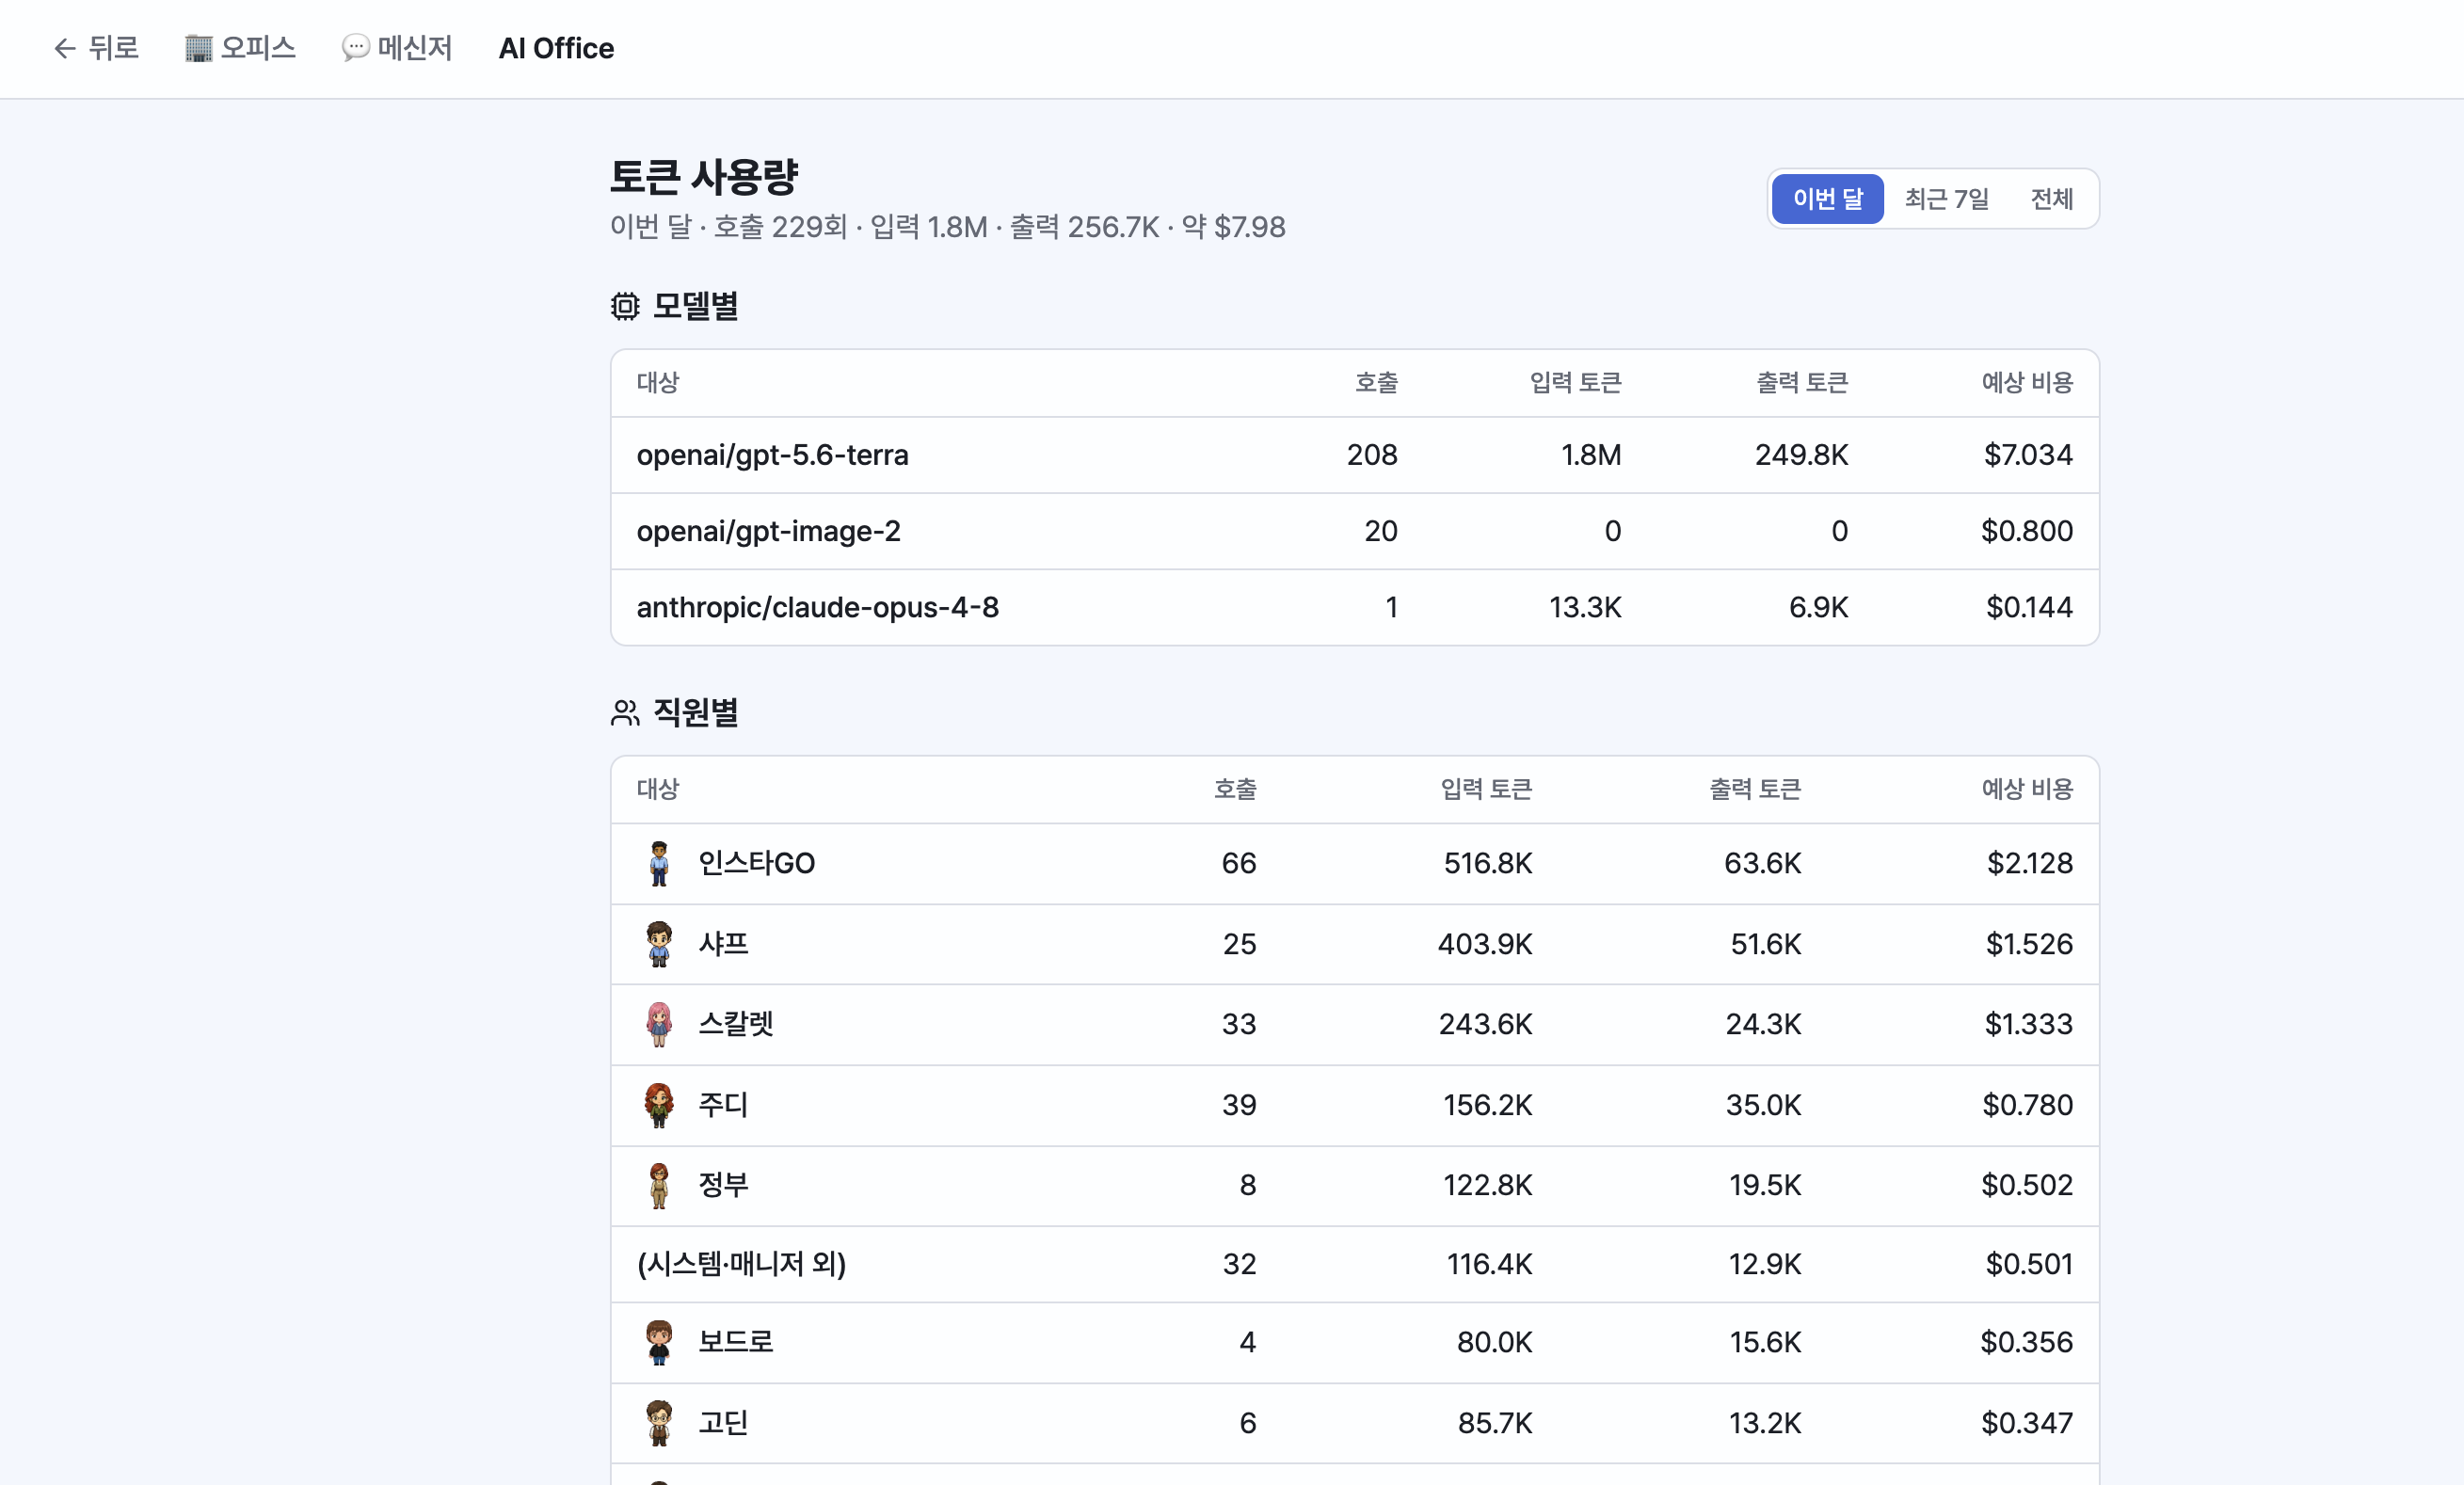Click the 모델별 section heading
The width and height of the screenshot is (2464, 1485).
pyautogui.click(x=696, y=306)
